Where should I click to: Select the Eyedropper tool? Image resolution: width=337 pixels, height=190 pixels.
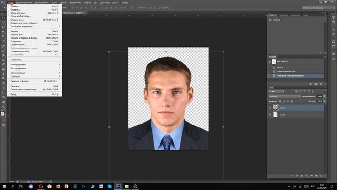[x=3, y=41]
